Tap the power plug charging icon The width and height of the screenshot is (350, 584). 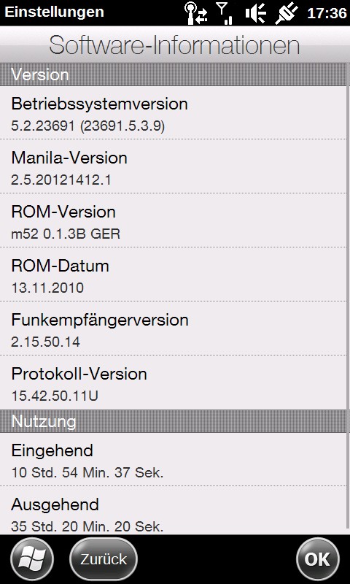287,13
